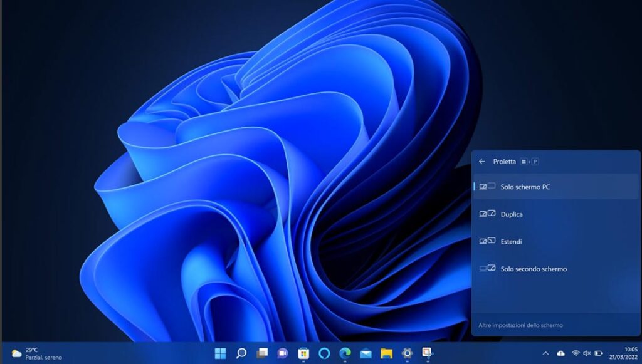Open Wi-Fi network tray icon
The height and width of the screenshot is (364, 642).
(576, 353)
